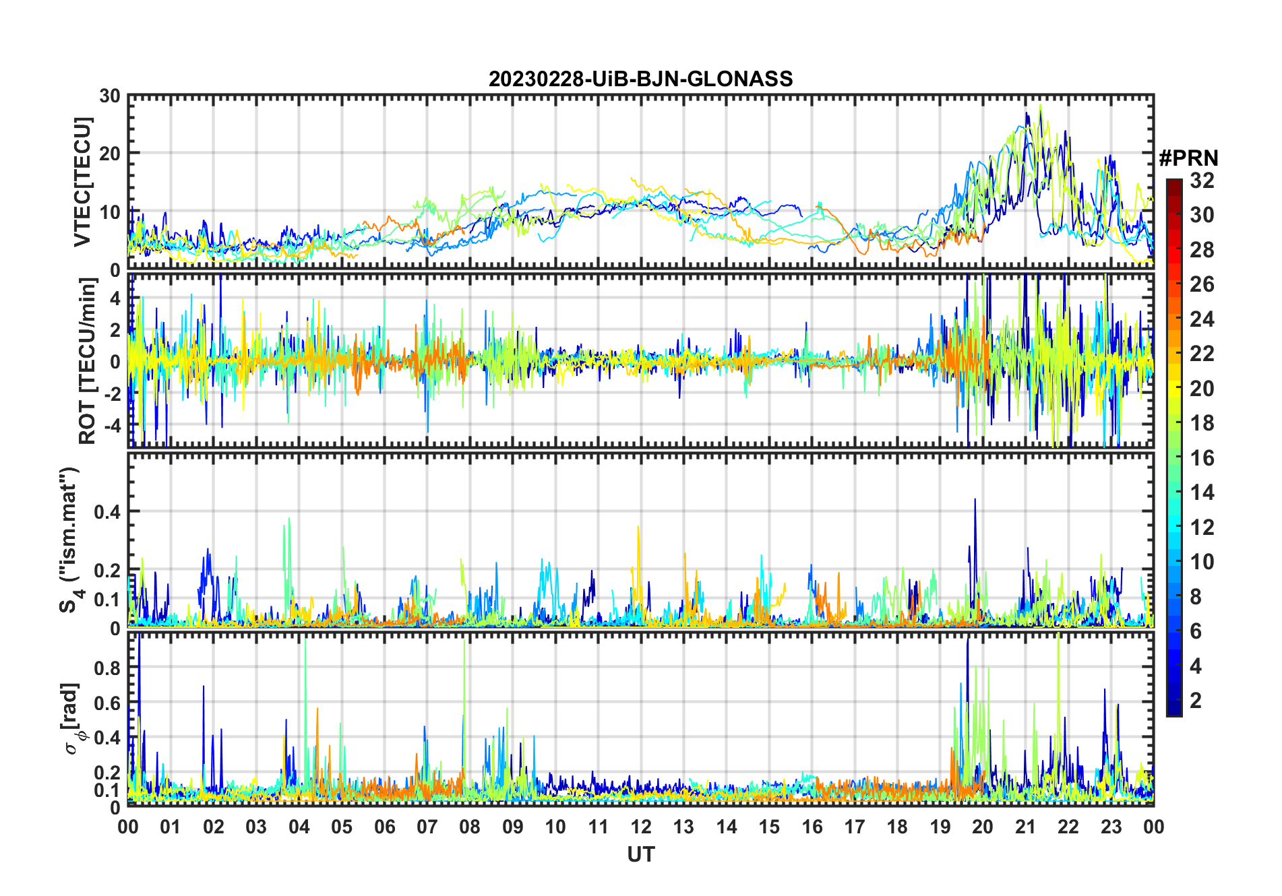Viewport: 1282px width, 896px height.
Task: Select the 19 hour tick on the UT axis
Action: tap(940, 827)
